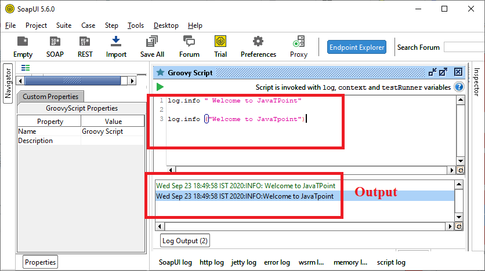Open the Forum toolbar item

[189, 47]
